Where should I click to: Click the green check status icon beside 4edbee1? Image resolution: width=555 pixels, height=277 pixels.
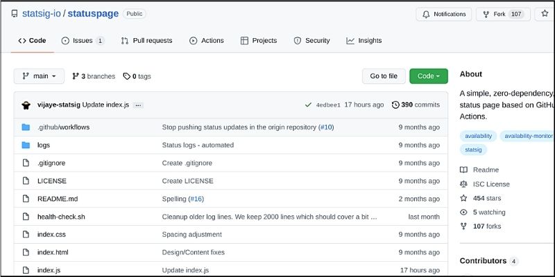(308, 105)
